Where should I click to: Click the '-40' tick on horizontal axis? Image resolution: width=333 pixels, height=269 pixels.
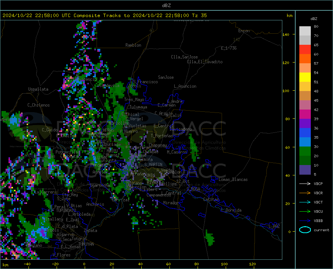[27, 264]
